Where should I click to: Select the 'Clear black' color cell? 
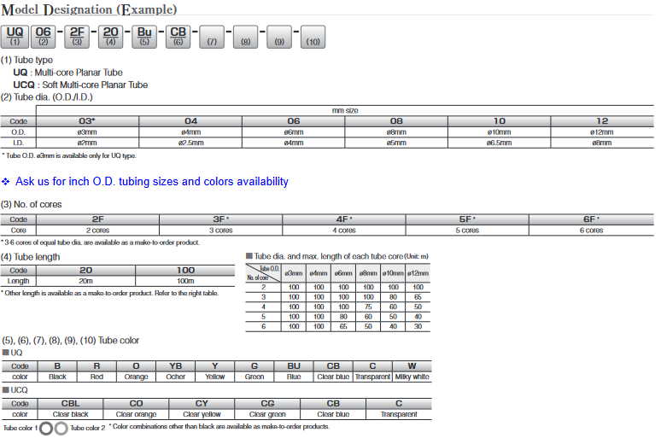[x=70, y=414]
